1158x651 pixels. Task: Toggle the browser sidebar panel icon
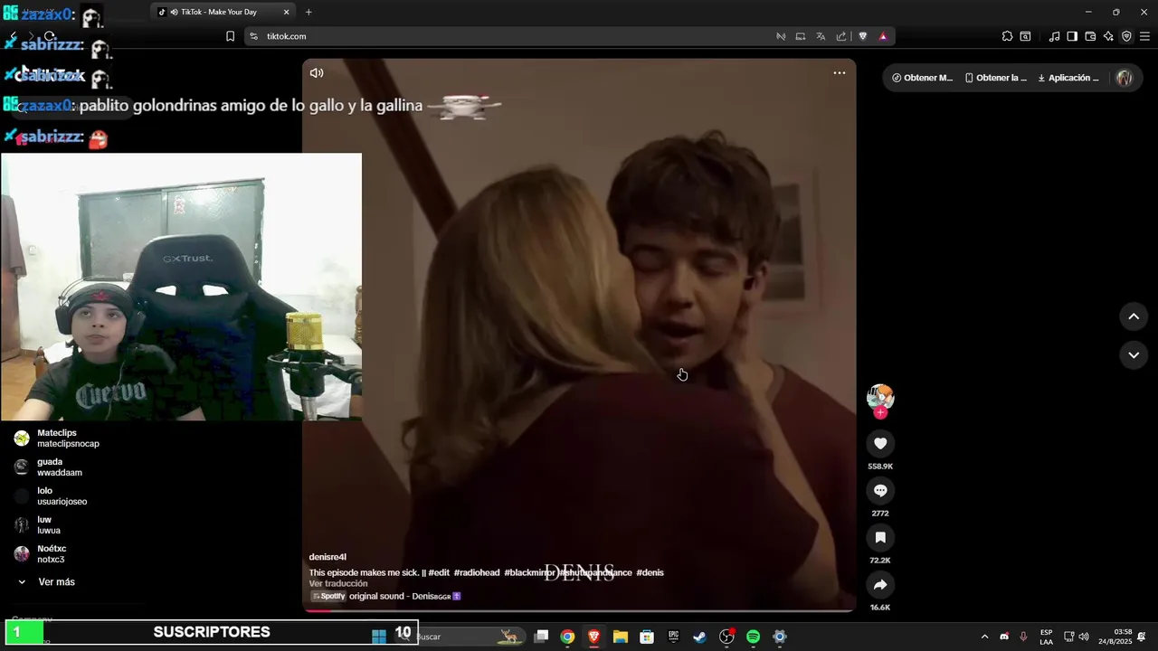1072,36
